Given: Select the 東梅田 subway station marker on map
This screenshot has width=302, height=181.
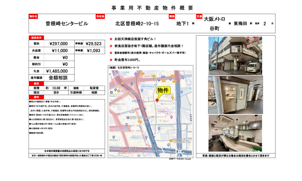Looking at the screenshot, I should point(139,101).
